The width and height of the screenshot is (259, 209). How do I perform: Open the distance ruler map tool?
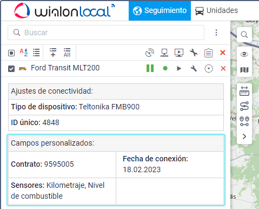click(x=244, y=91)
